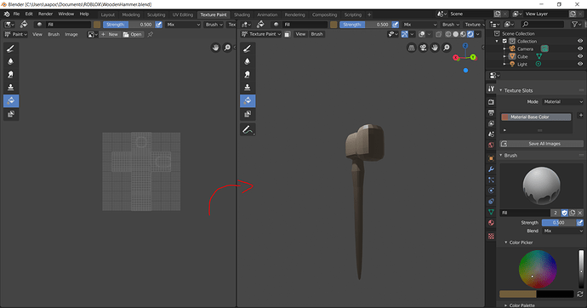Viewport: 587px width, 308px height.
Task: Expand the Cube item in the outliner
Action: click(x=504, y=56)
